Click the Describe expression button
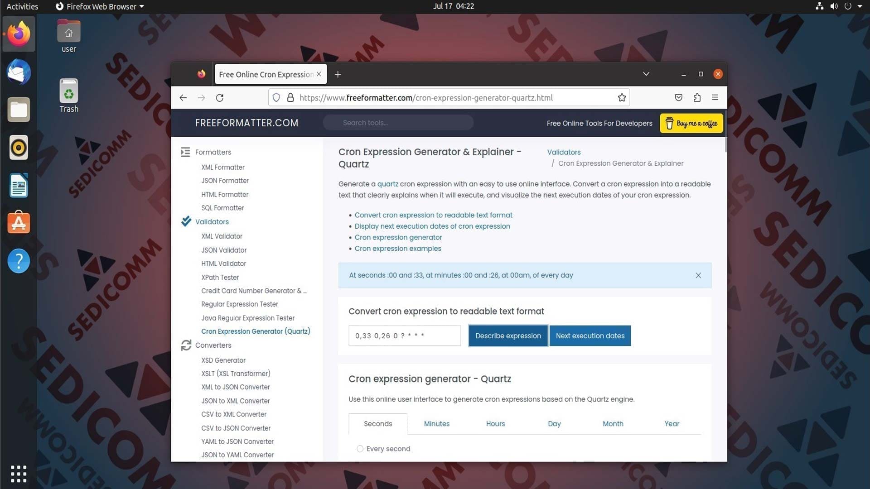Viewport: 870px width, 489px height. point(508,336)
